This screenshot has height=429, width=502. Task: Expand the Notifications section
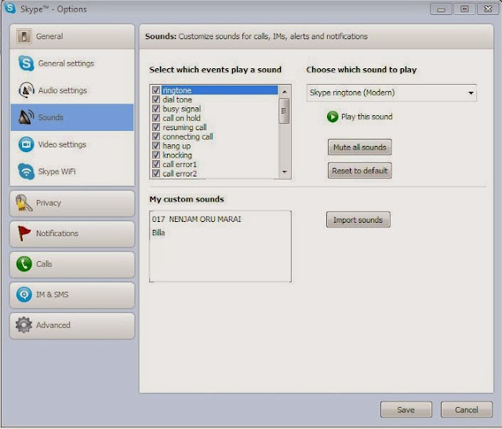coord(72,234)
